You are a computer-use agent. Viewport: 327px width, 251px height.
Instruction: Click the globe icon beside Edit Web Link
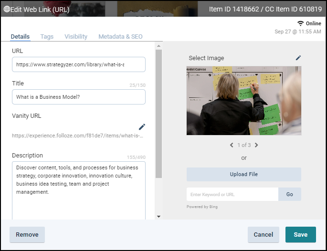(7, 9)
